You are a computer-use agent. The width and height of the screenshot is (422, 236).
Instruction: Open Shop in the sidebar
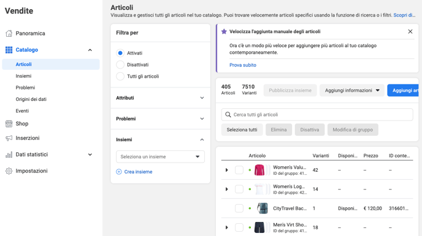click(x=22, y=124)
